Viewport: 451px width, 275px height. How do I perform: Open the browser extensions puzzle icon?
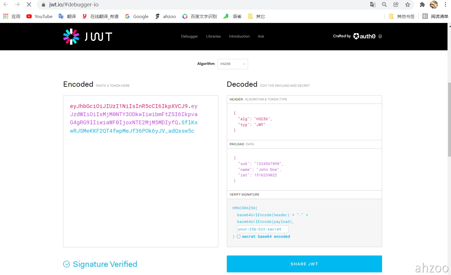(422, 5)
